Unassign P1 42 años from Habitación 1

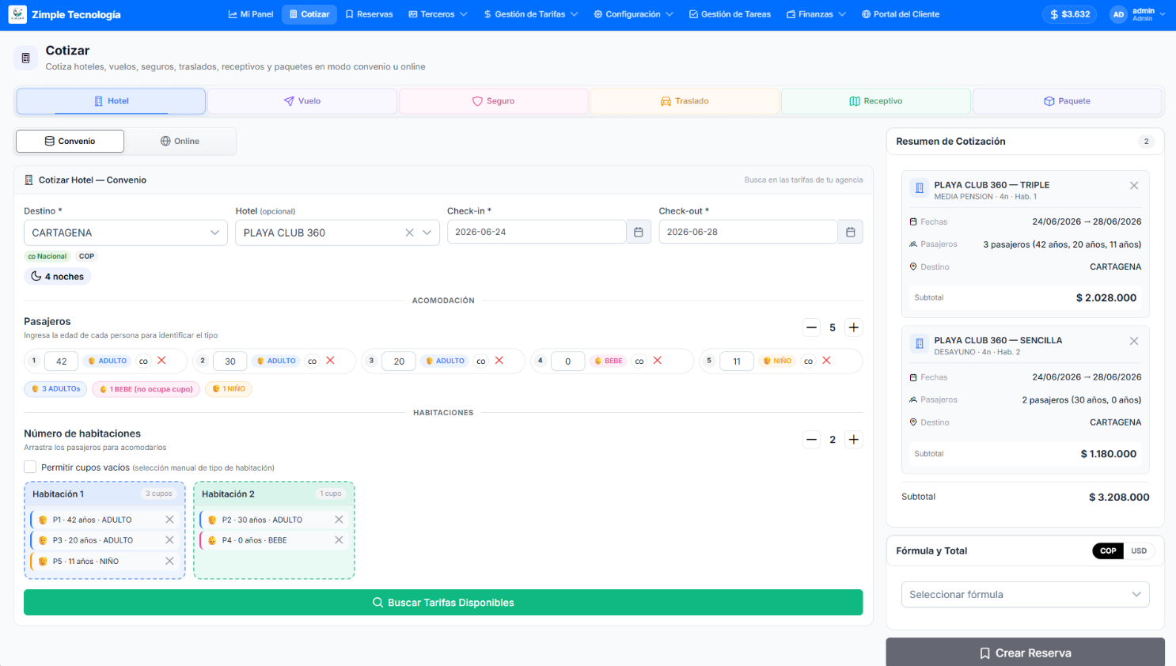pos(169,520)
